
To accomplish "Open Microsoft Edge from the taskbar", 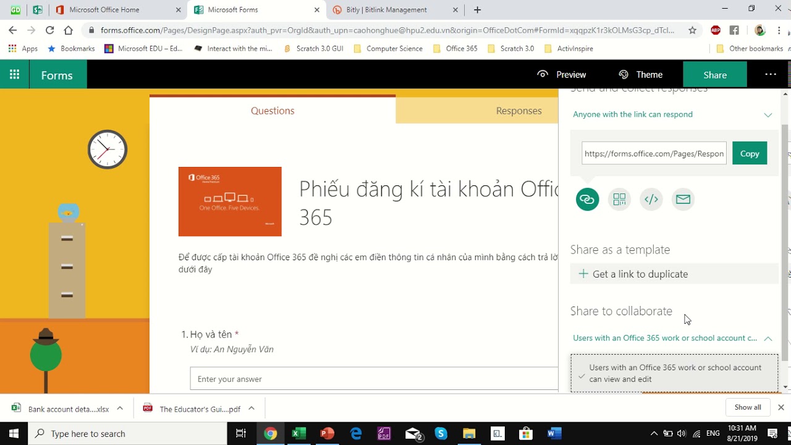I will tap(355, 433).
